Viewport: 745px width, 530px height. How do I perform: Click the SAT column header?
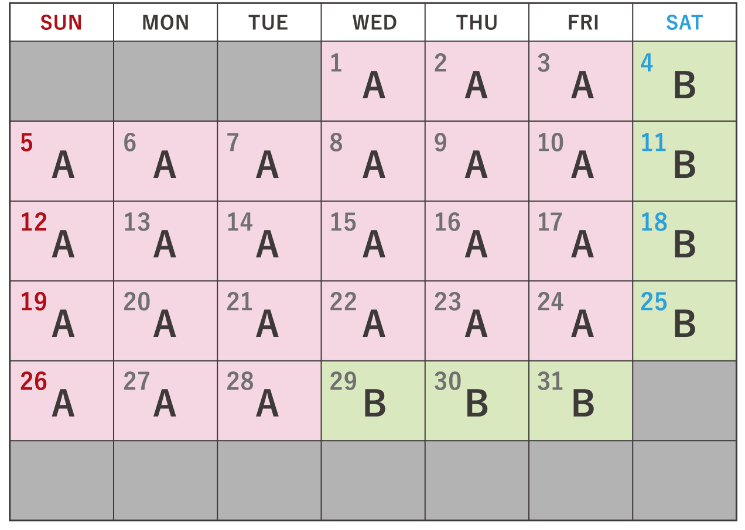[x=684, y=23]
